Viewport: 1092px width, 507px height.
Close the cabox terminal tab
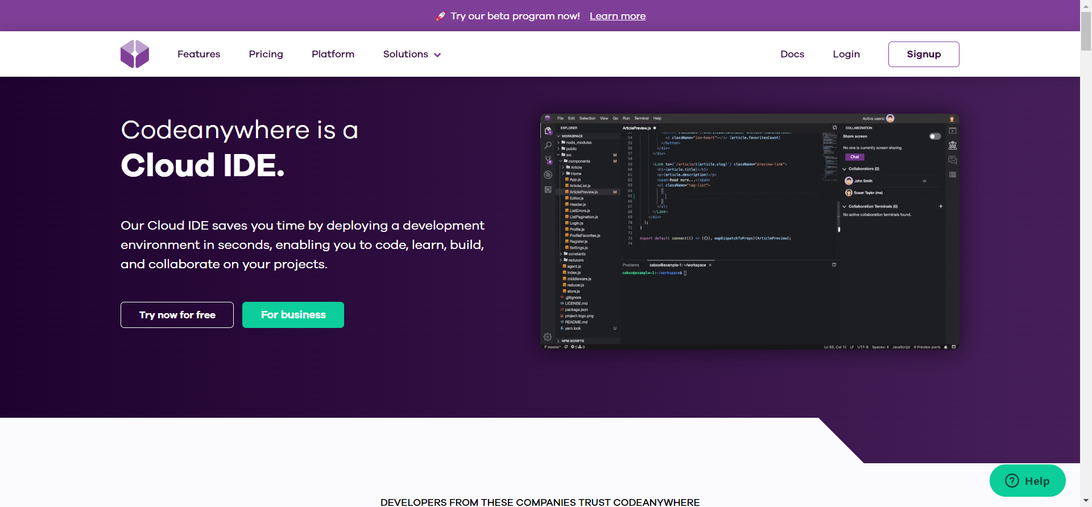pos(710,265)
